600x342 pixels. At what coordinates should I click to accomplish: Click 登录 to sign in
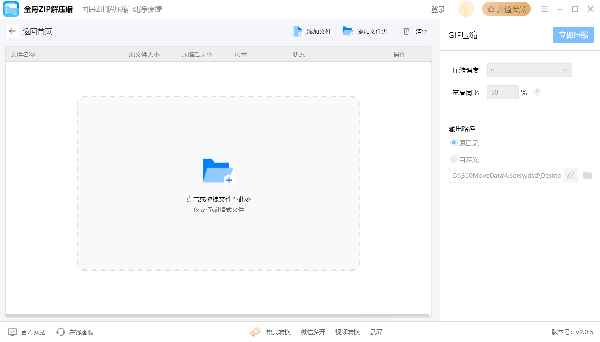[438, 9]
